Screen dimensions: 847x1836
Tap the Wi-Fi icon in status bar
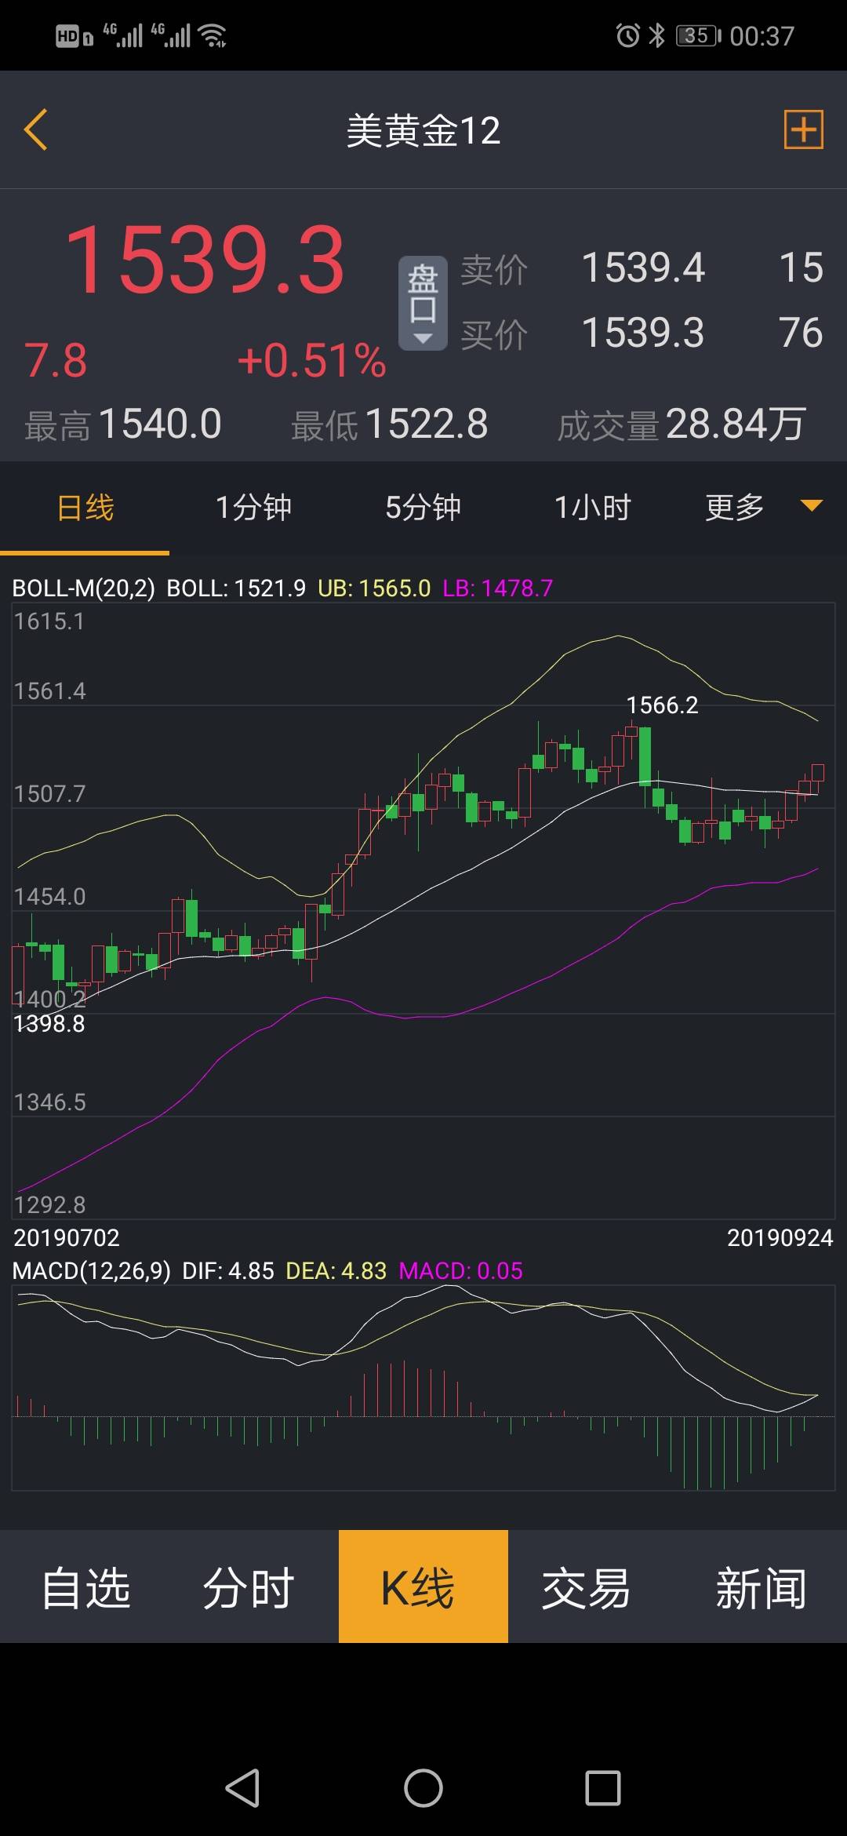[x=213, y=35]
